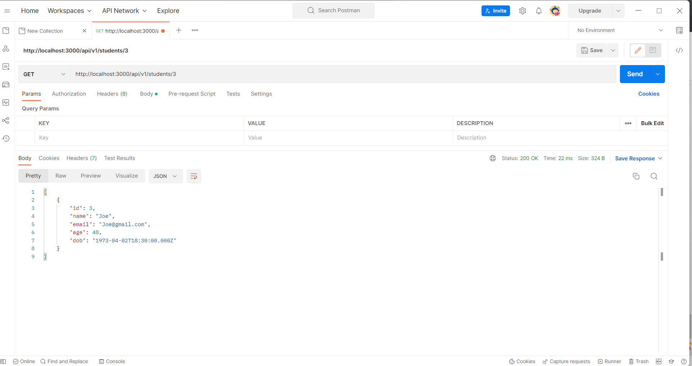Viewport: 692px width, 366px height.
Task: Open the History sidebar icon
Action: (6, 138)
